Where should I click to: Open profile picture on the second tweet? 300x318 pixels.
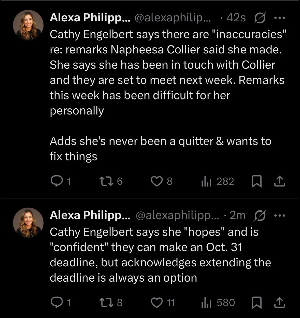pos(28,223)
